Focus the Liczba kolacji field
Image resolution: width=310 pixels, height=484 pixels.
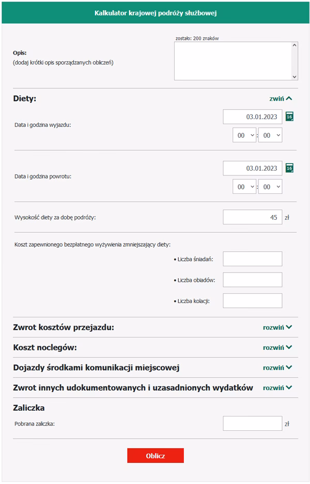pyautogui.click(x=252, y=300)
